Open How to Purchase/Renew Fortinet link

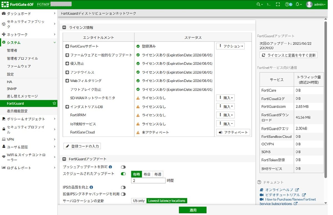click(x=287, y=201)
